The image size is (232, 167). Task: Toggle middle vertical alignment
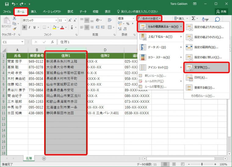(x=87, y=20)
